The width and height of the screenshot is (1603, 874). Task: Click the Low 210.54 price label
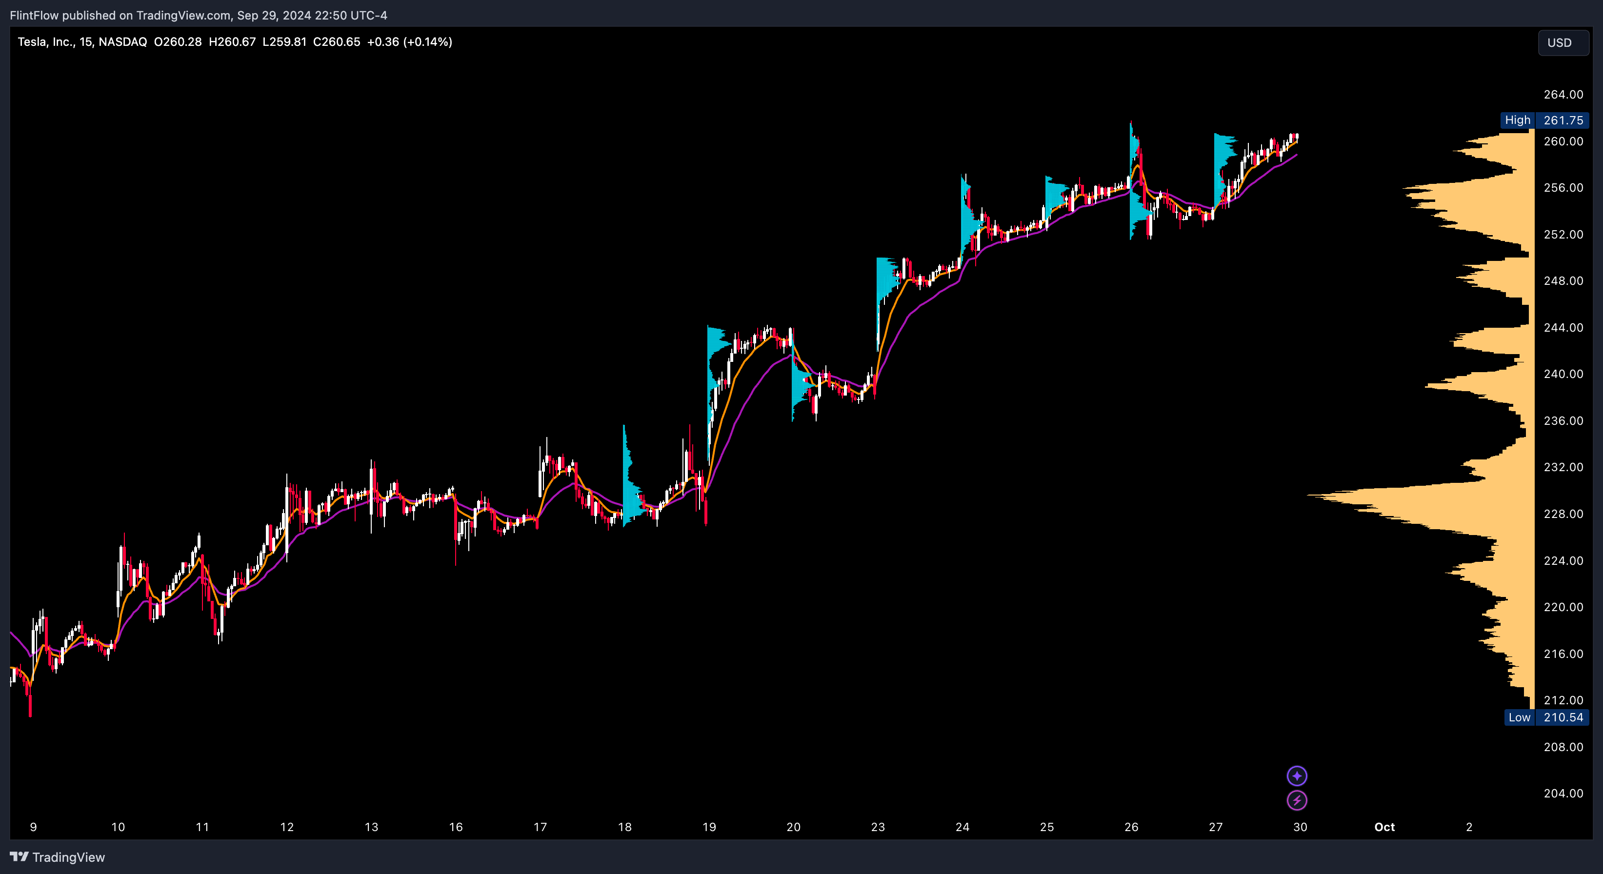(x=1546, y=717)
